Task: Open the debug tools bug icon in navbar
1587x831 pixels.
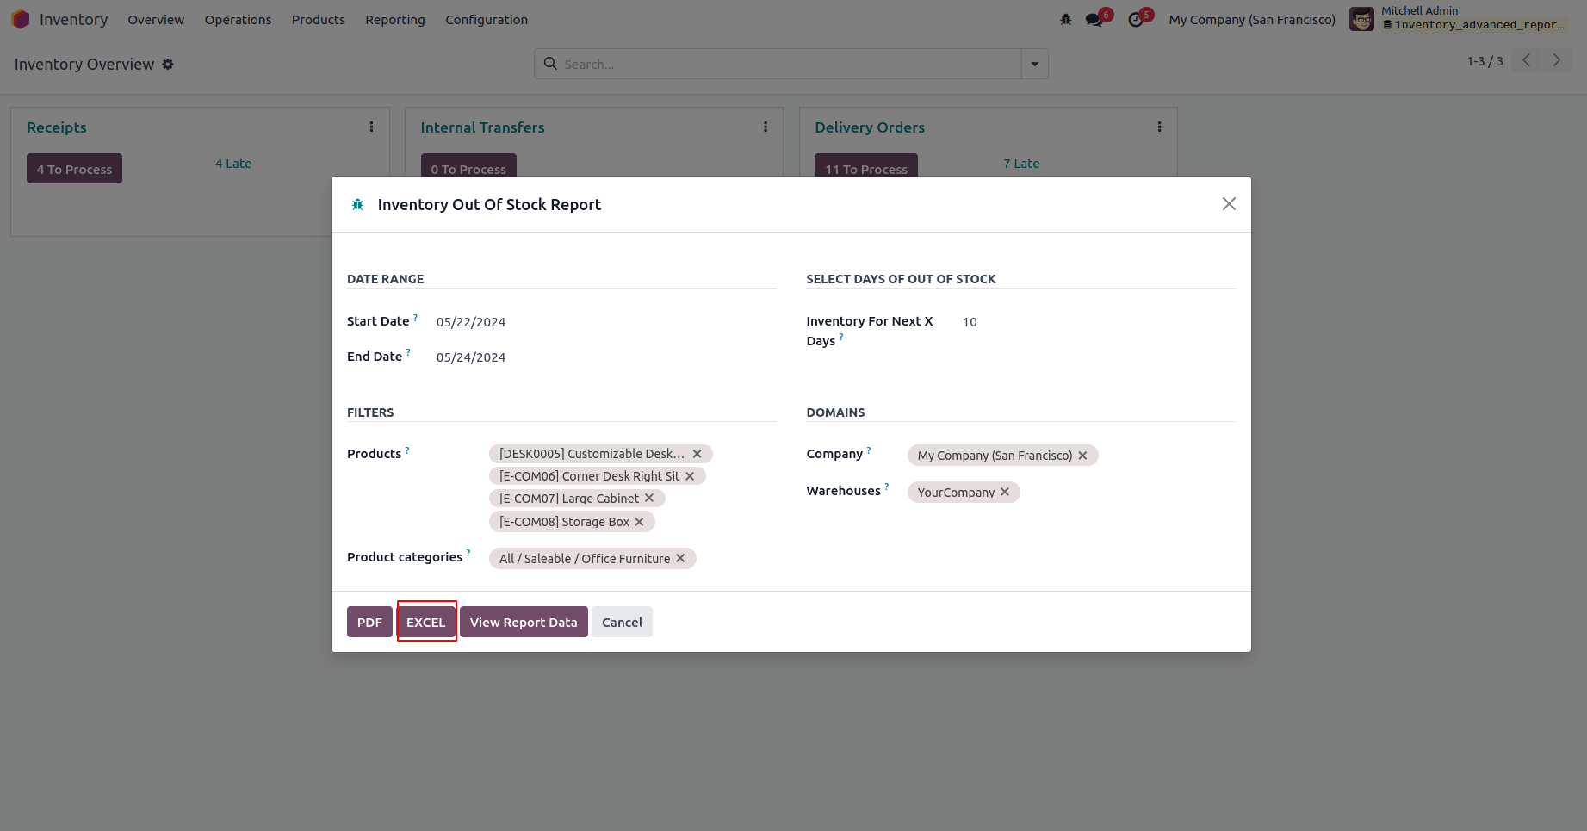Action: [x=1066, y=20]
